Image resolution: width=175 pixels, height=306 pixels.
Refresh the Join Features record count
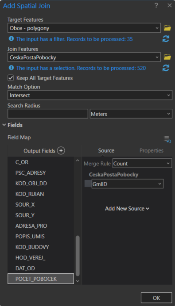tap(166, 68)
